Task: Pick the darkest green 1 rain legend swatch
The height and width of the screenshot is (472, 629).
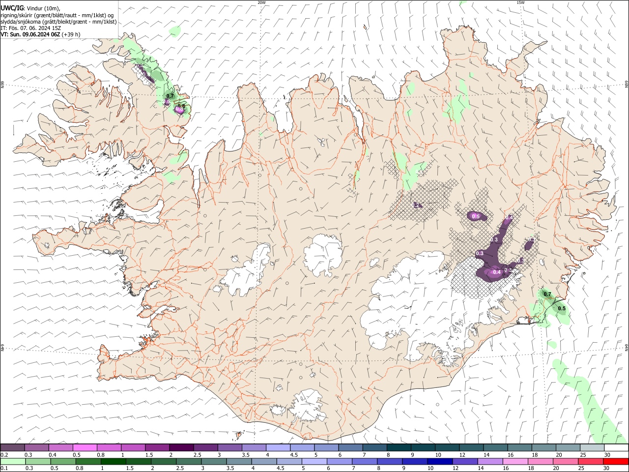Action: click(113, 461)
